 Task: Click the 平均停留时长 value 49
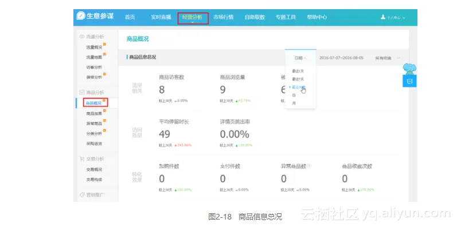click(165, 134)
